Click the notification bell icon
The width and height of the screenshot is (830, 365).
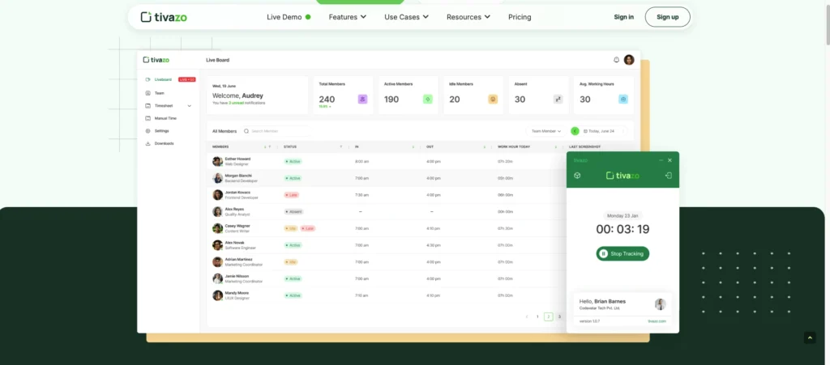[616, 60]
